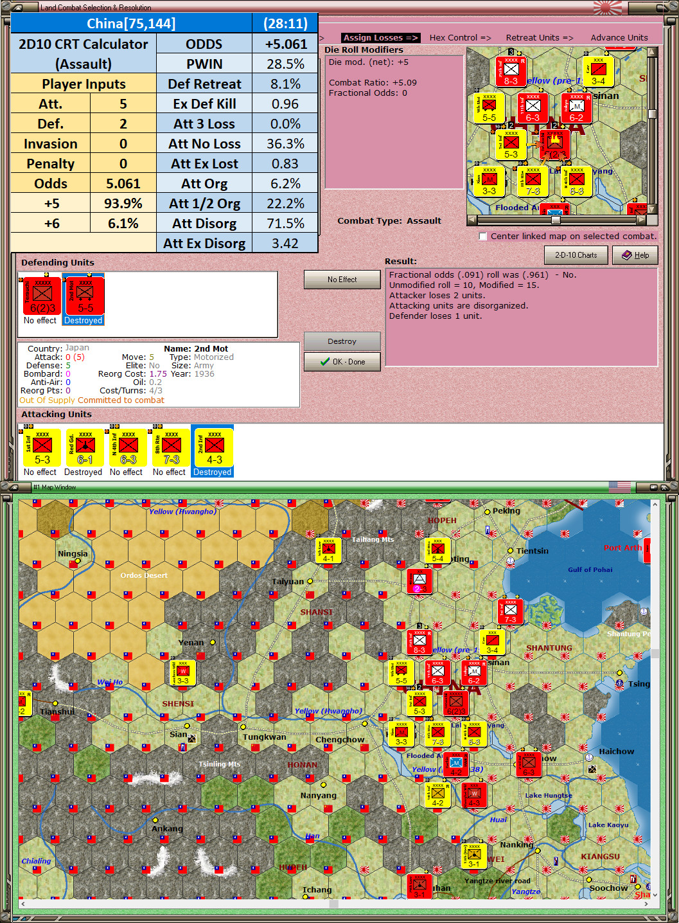Screen dimensions: 679x923
Task: Click the No Effect button
Action: 342,280
